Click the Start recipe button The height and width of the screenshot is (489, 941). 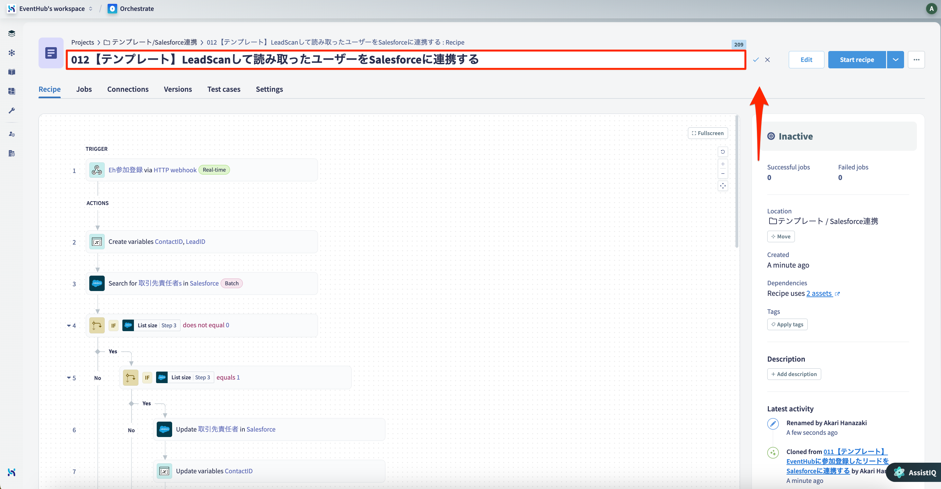pos(857,59)
